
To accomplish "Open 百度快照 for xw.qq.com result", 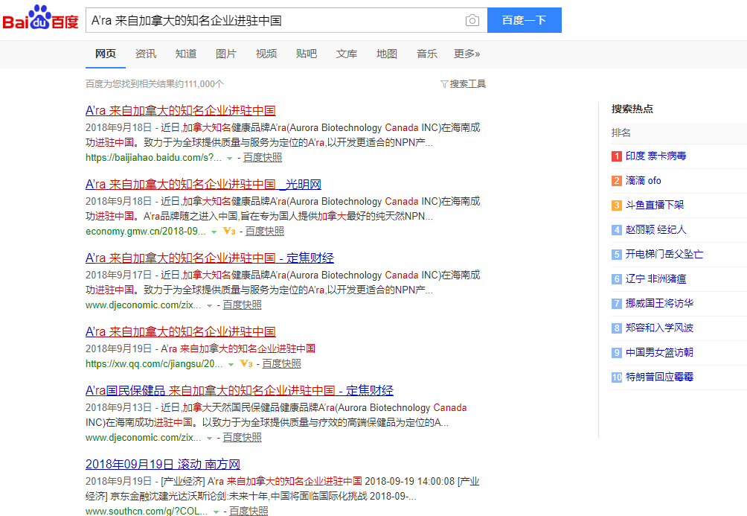I will [281, 364].
